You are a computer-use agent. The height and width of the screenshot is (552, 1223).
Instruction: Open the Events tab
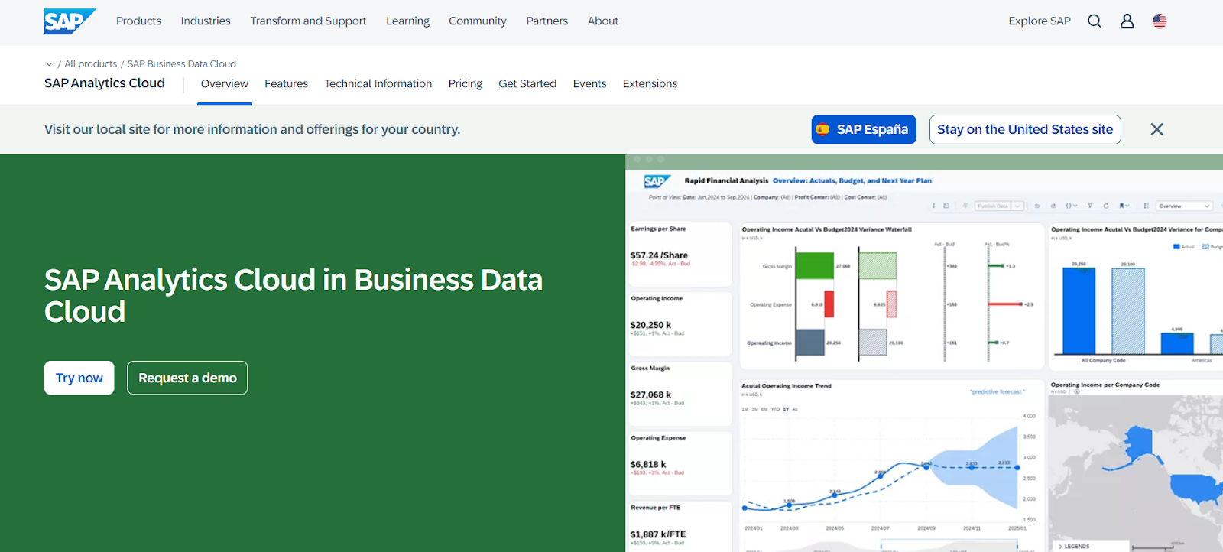(x=590, y=84)
